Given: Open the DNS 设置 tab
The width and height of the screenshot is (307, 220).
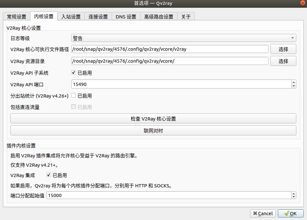Looking at the screenshot, I should click(x=126, y=16).
